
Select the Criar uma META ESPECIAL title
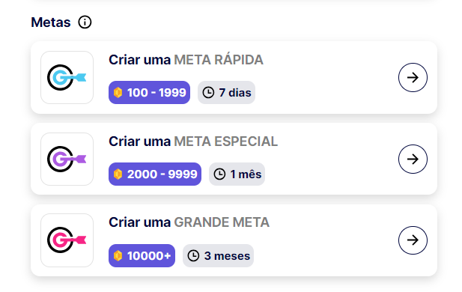[193, 142]
